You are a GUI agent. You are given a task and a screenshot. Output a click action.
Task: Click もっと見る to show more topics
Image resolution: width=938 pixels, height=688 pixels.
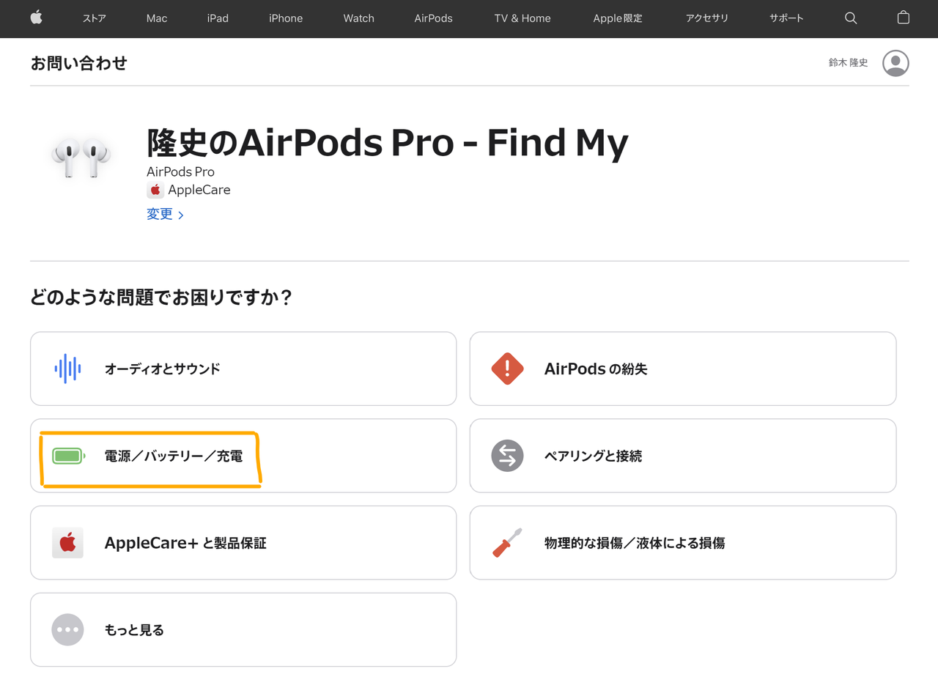pyautogui.click(x=243, y=629)
